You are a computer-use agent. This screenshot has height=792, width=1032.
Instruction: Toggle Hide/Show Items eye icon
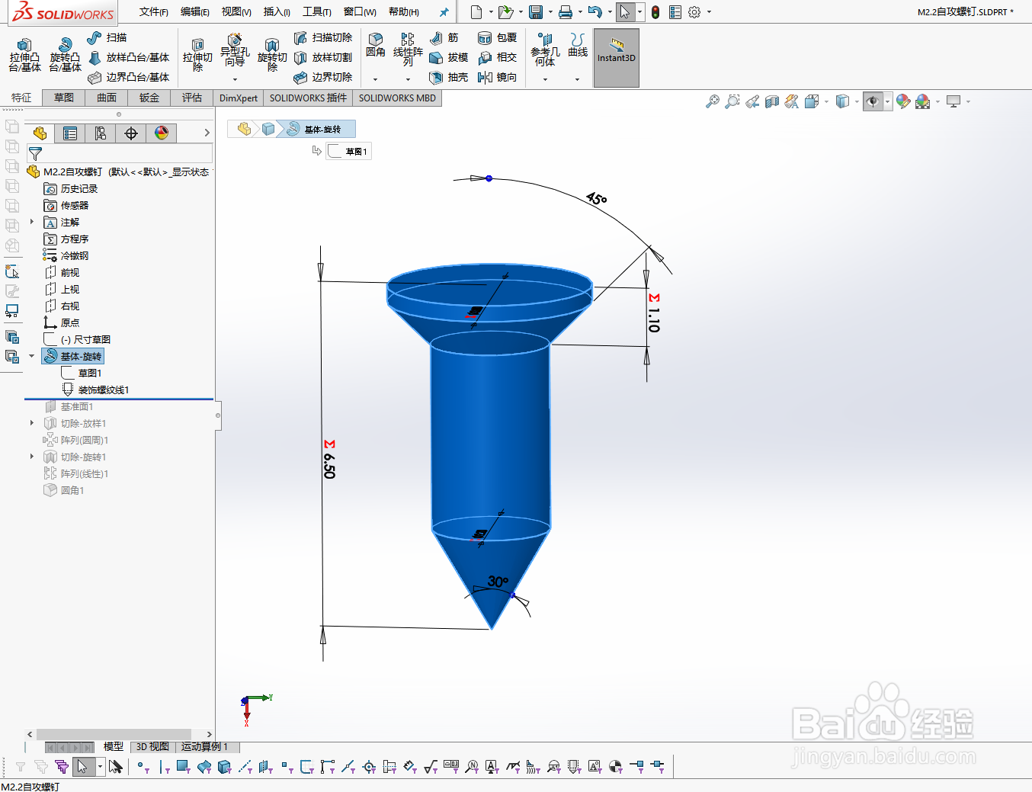point(873,101)
